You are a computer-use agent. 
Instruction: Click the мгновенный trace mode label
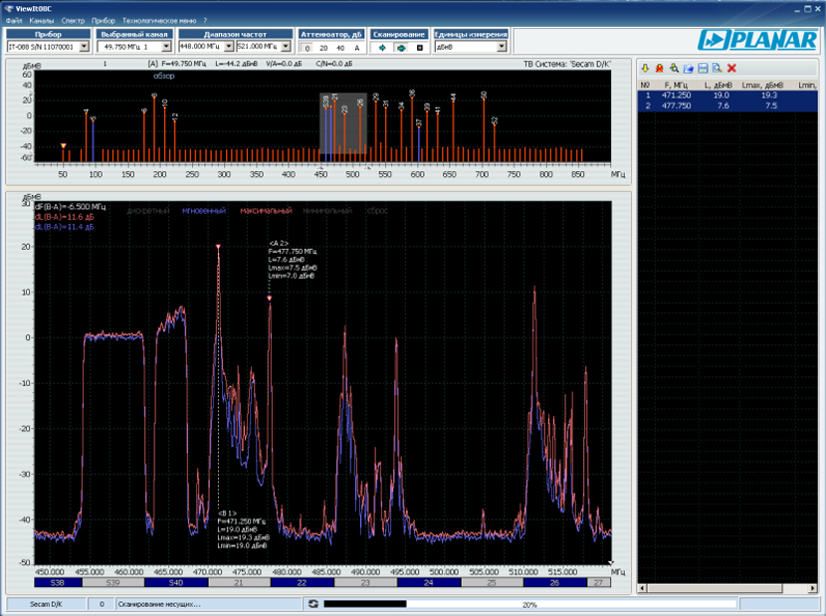(x=204, y=211)
